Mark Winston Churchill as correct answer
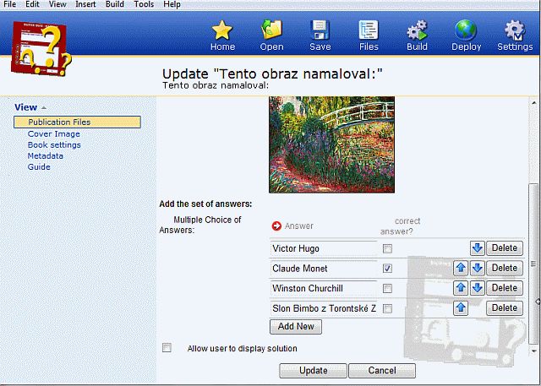The image size is (541, 386). click(x=387, y=289)
